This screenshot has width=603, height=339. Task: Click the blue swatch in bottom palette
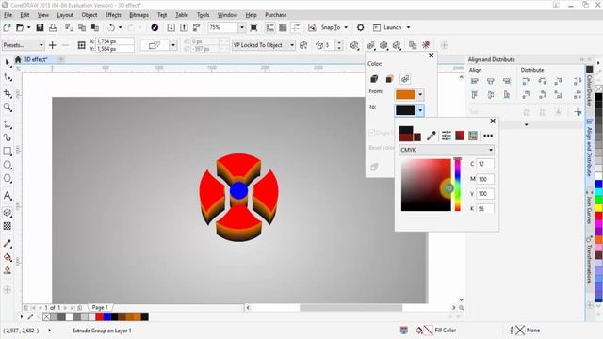point(106,316)
